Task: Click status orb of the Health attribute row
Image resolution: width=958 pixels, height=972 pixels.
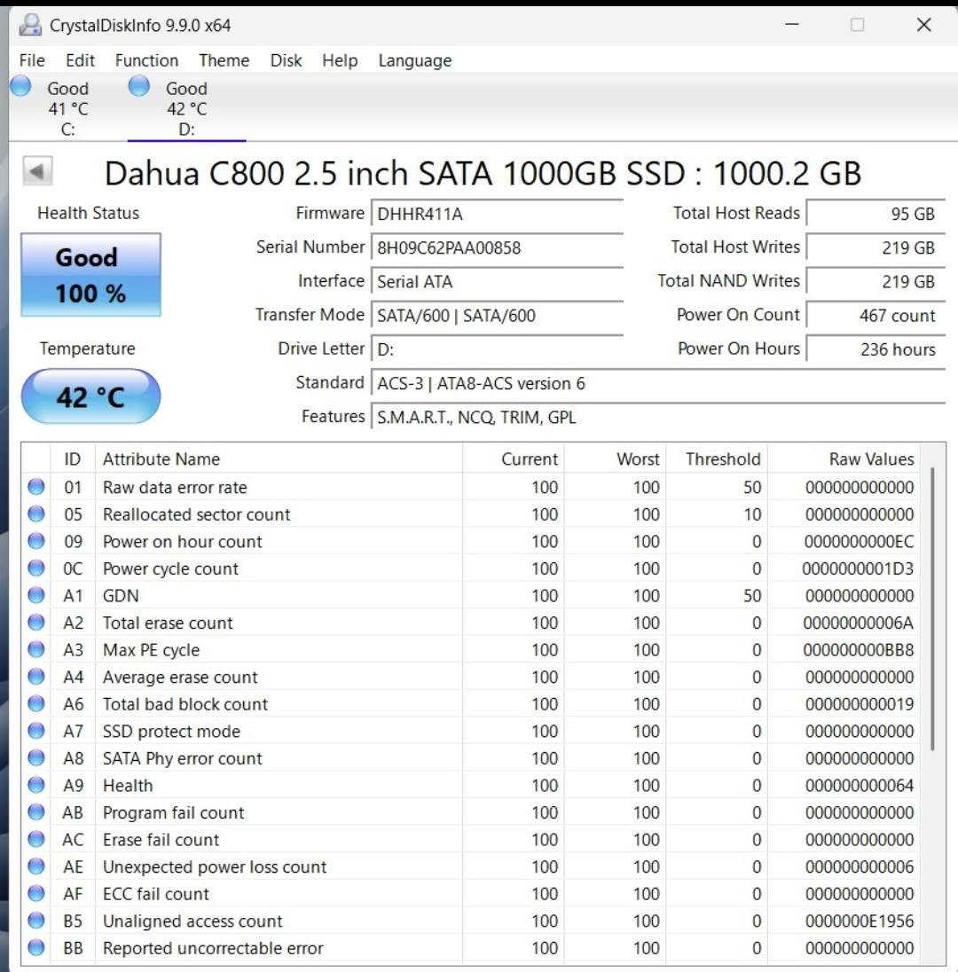Action: 36,785
